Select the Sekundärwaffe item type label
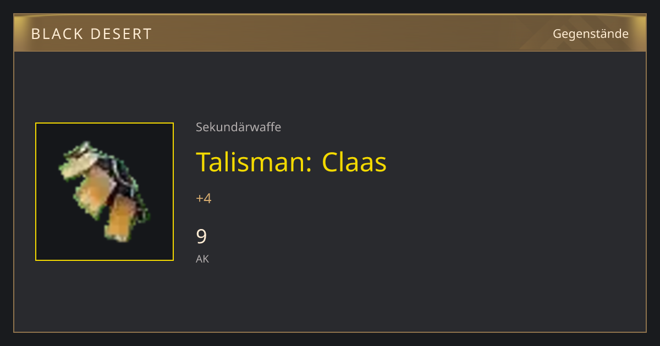 coord(238,127)
